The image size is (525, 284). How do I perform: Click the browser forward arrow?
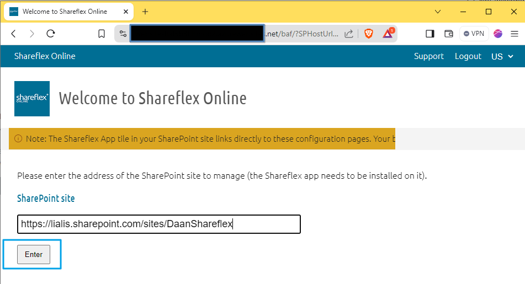pos(32,34)
